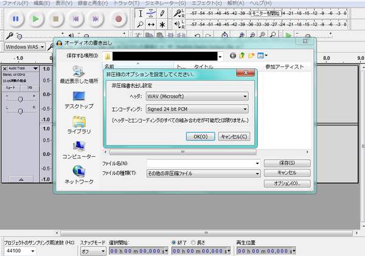
Task: Open Computer (コンピューター) in sidebar
Action: [x=79, y=150]
